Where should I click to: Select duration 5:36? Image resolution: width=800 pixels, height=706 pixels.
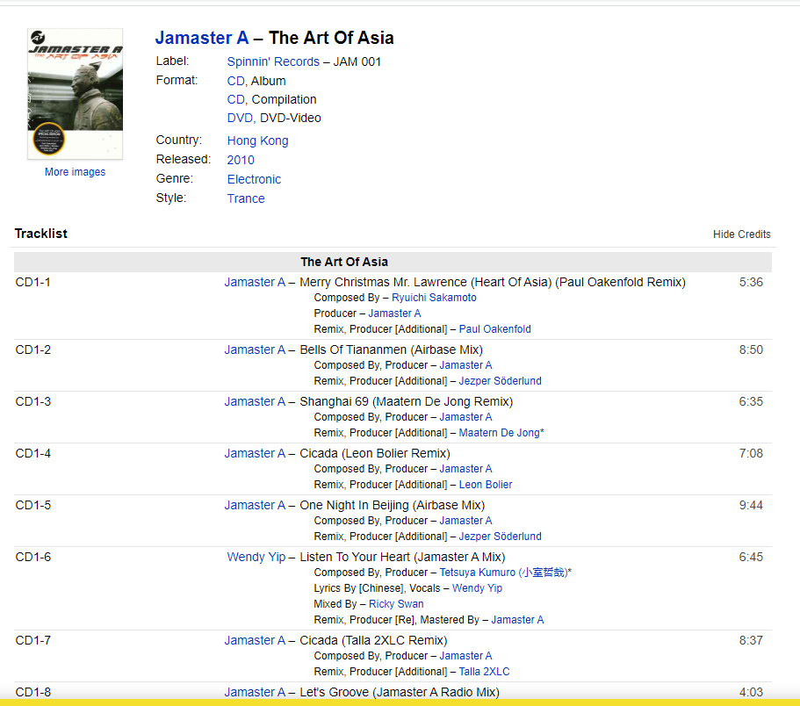point(751,282)
